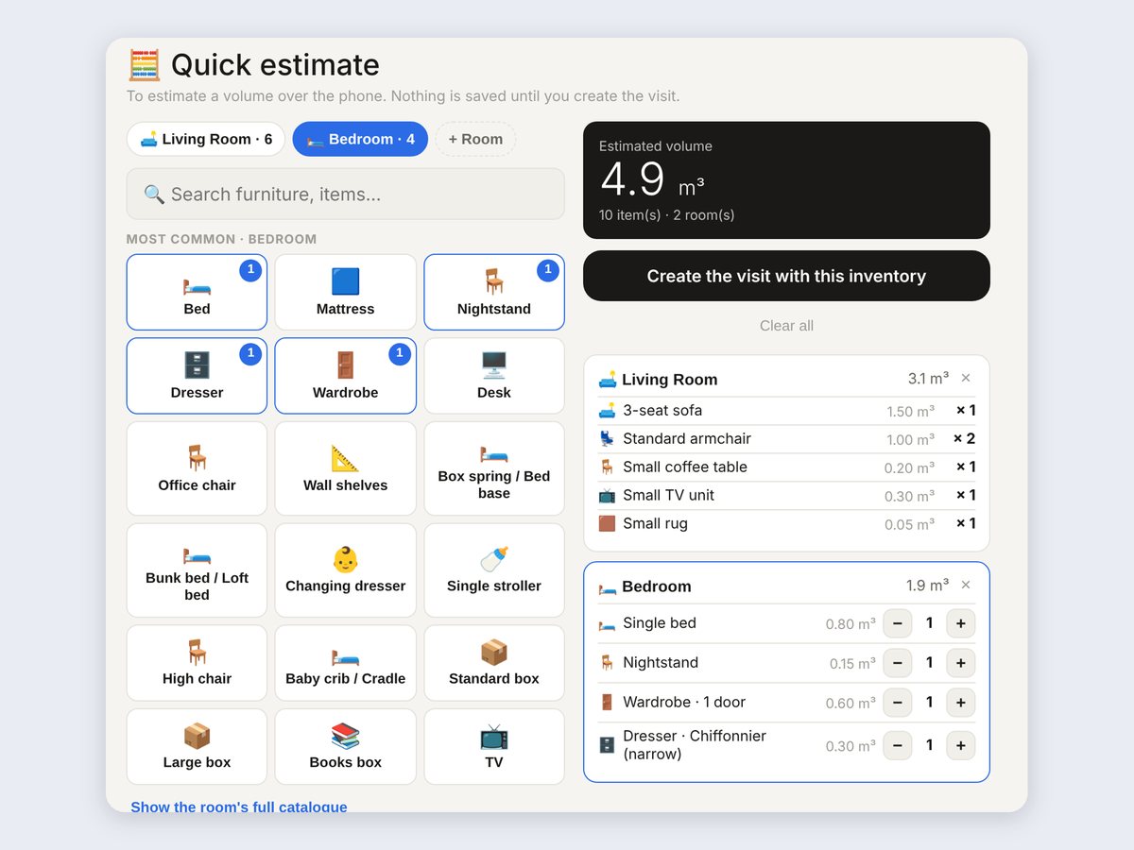Click the furniture search field
Screen dimensions: 1134x850
click(x=345, y=194)
